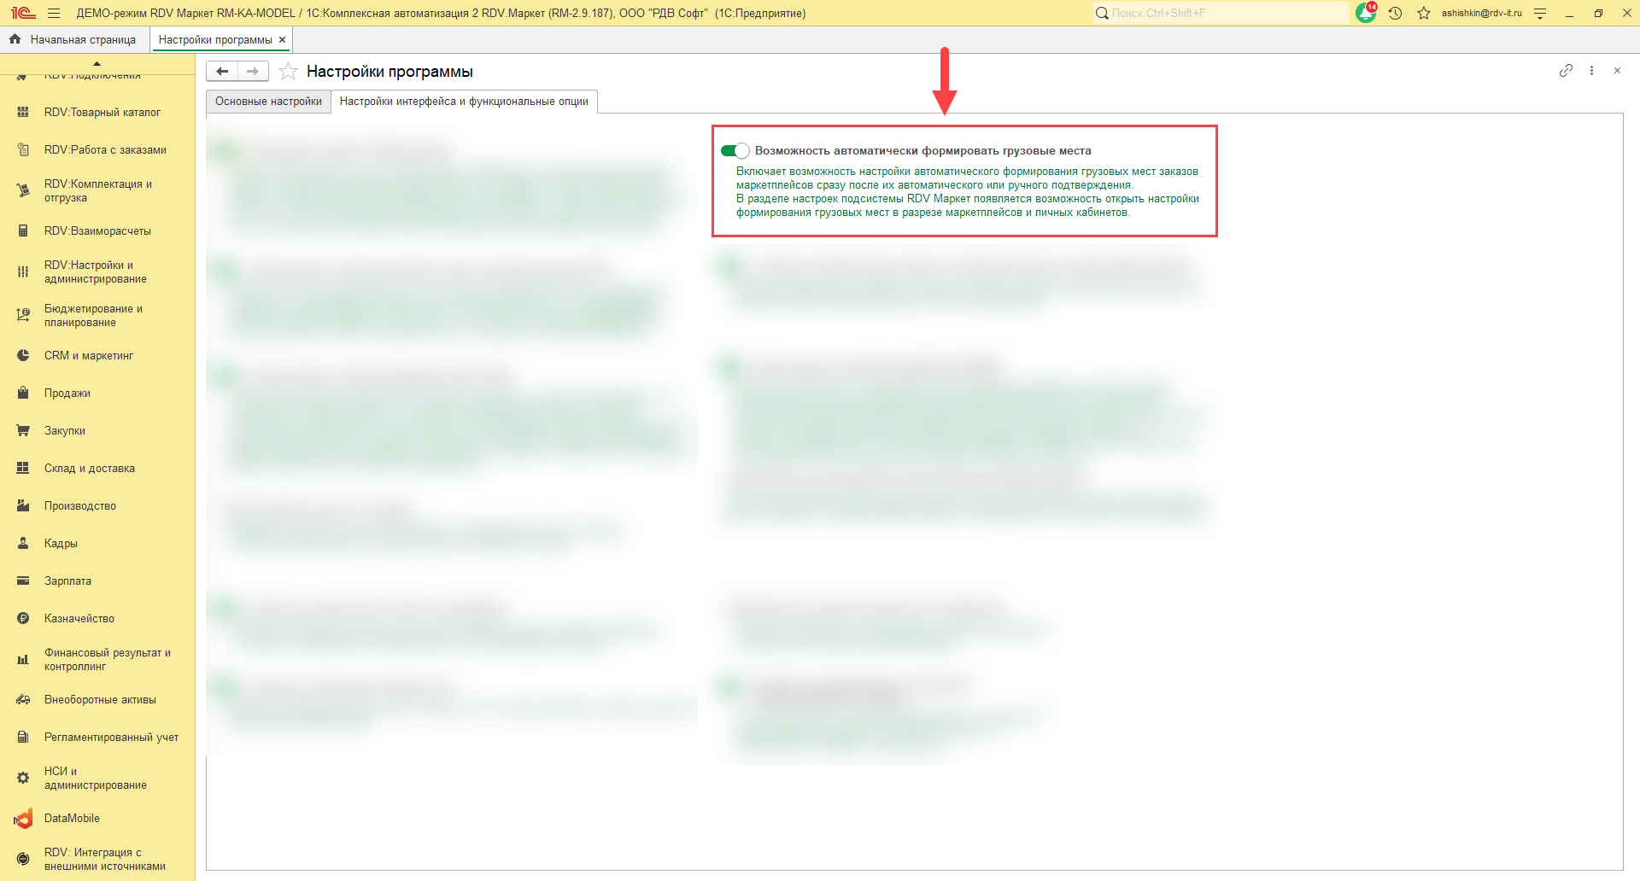Open RDV:Настройки и администрирование section
Image resolution: width=1640 pixels, height=881 pixels.
tap(97, 272)
